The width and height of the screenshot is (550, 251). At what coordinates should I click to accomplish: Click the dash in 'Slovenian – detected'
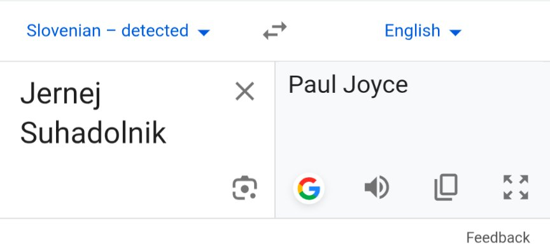[x=111, y=31]
